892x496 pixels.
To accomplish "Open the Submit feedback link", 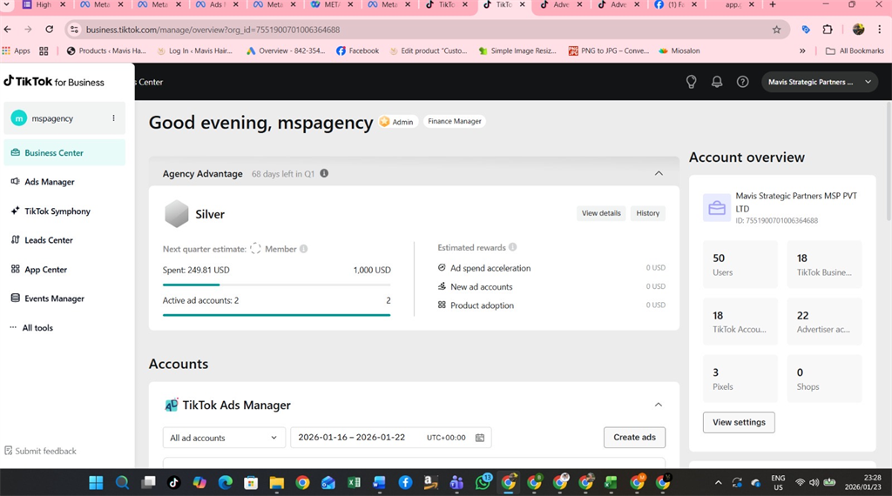I will pyautogui.click(x=45, y=451).
